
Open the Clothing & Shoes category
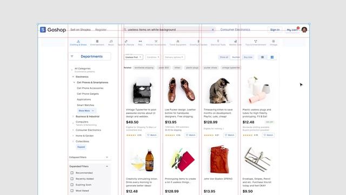[78, 43]
